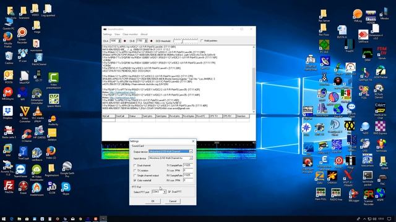
Task: Click TX SampleRate input field
Action: click(x=188, y=165)
